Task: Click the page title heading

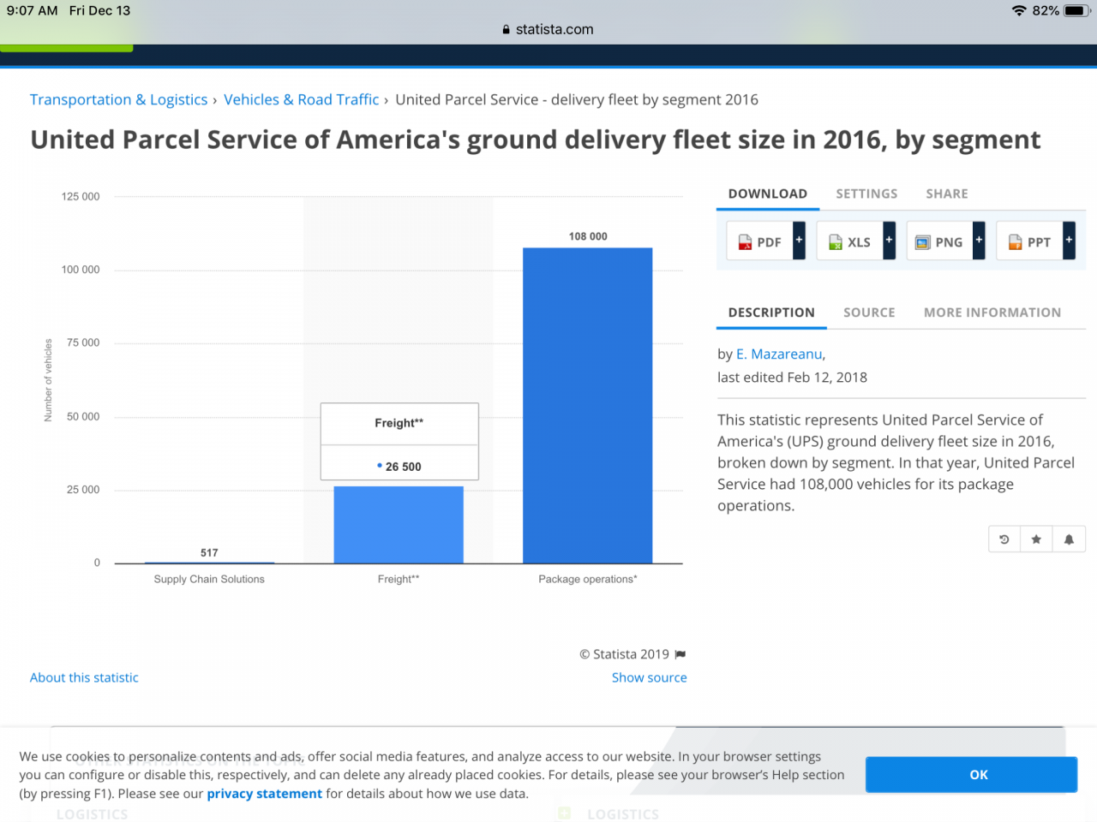Action: [x=536, y=140]
